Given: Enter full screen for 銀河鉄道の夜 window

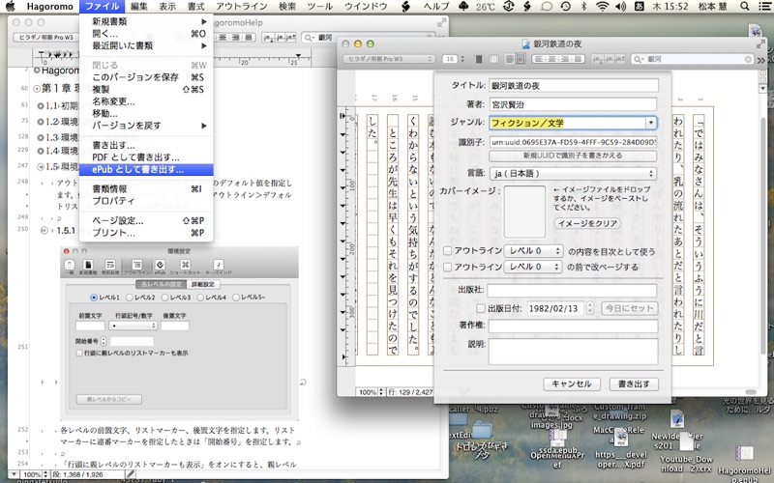Looking at the screenshot, I should [760, 43].
